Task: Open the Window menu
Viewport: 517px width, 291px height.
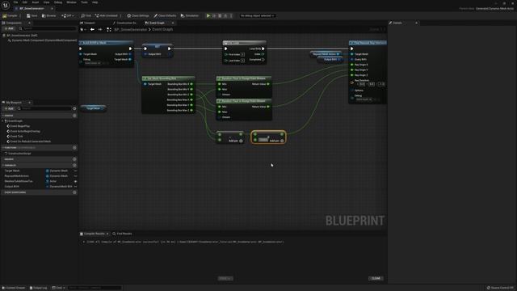Action: pyautogui.click(x=71, y=2)
